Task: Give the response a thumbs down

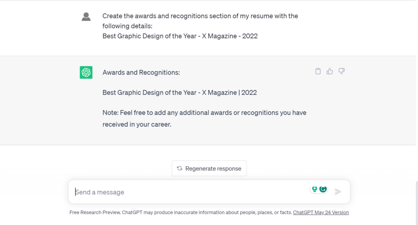Action: [342, 71]
